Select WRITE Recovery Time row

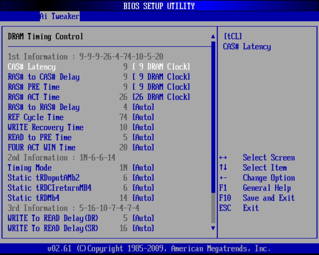pyautogui.click(x=46, y=127)
